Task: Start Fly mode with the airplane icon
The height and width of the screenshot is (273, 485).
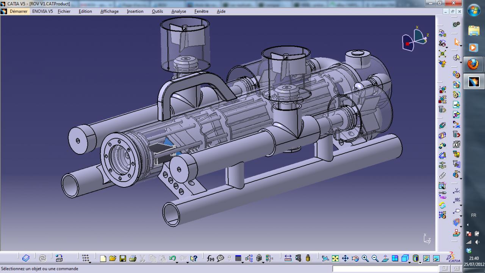Action: click(325, 259)
